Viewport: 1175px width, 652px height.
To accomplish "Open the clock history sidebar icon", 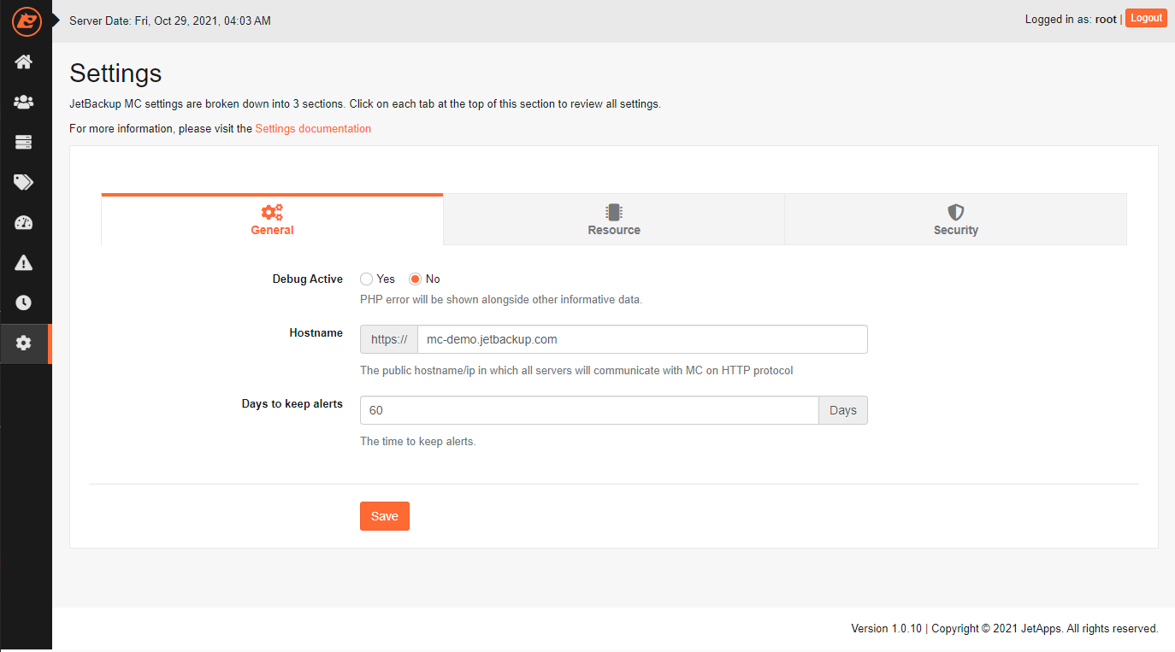I will coord(24,303).
